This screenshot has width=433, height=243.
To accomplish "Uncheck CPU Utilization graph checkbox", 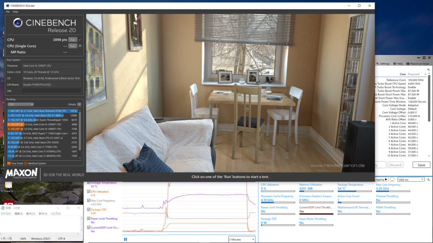I will pyautogui.click(x=89, y=192).
